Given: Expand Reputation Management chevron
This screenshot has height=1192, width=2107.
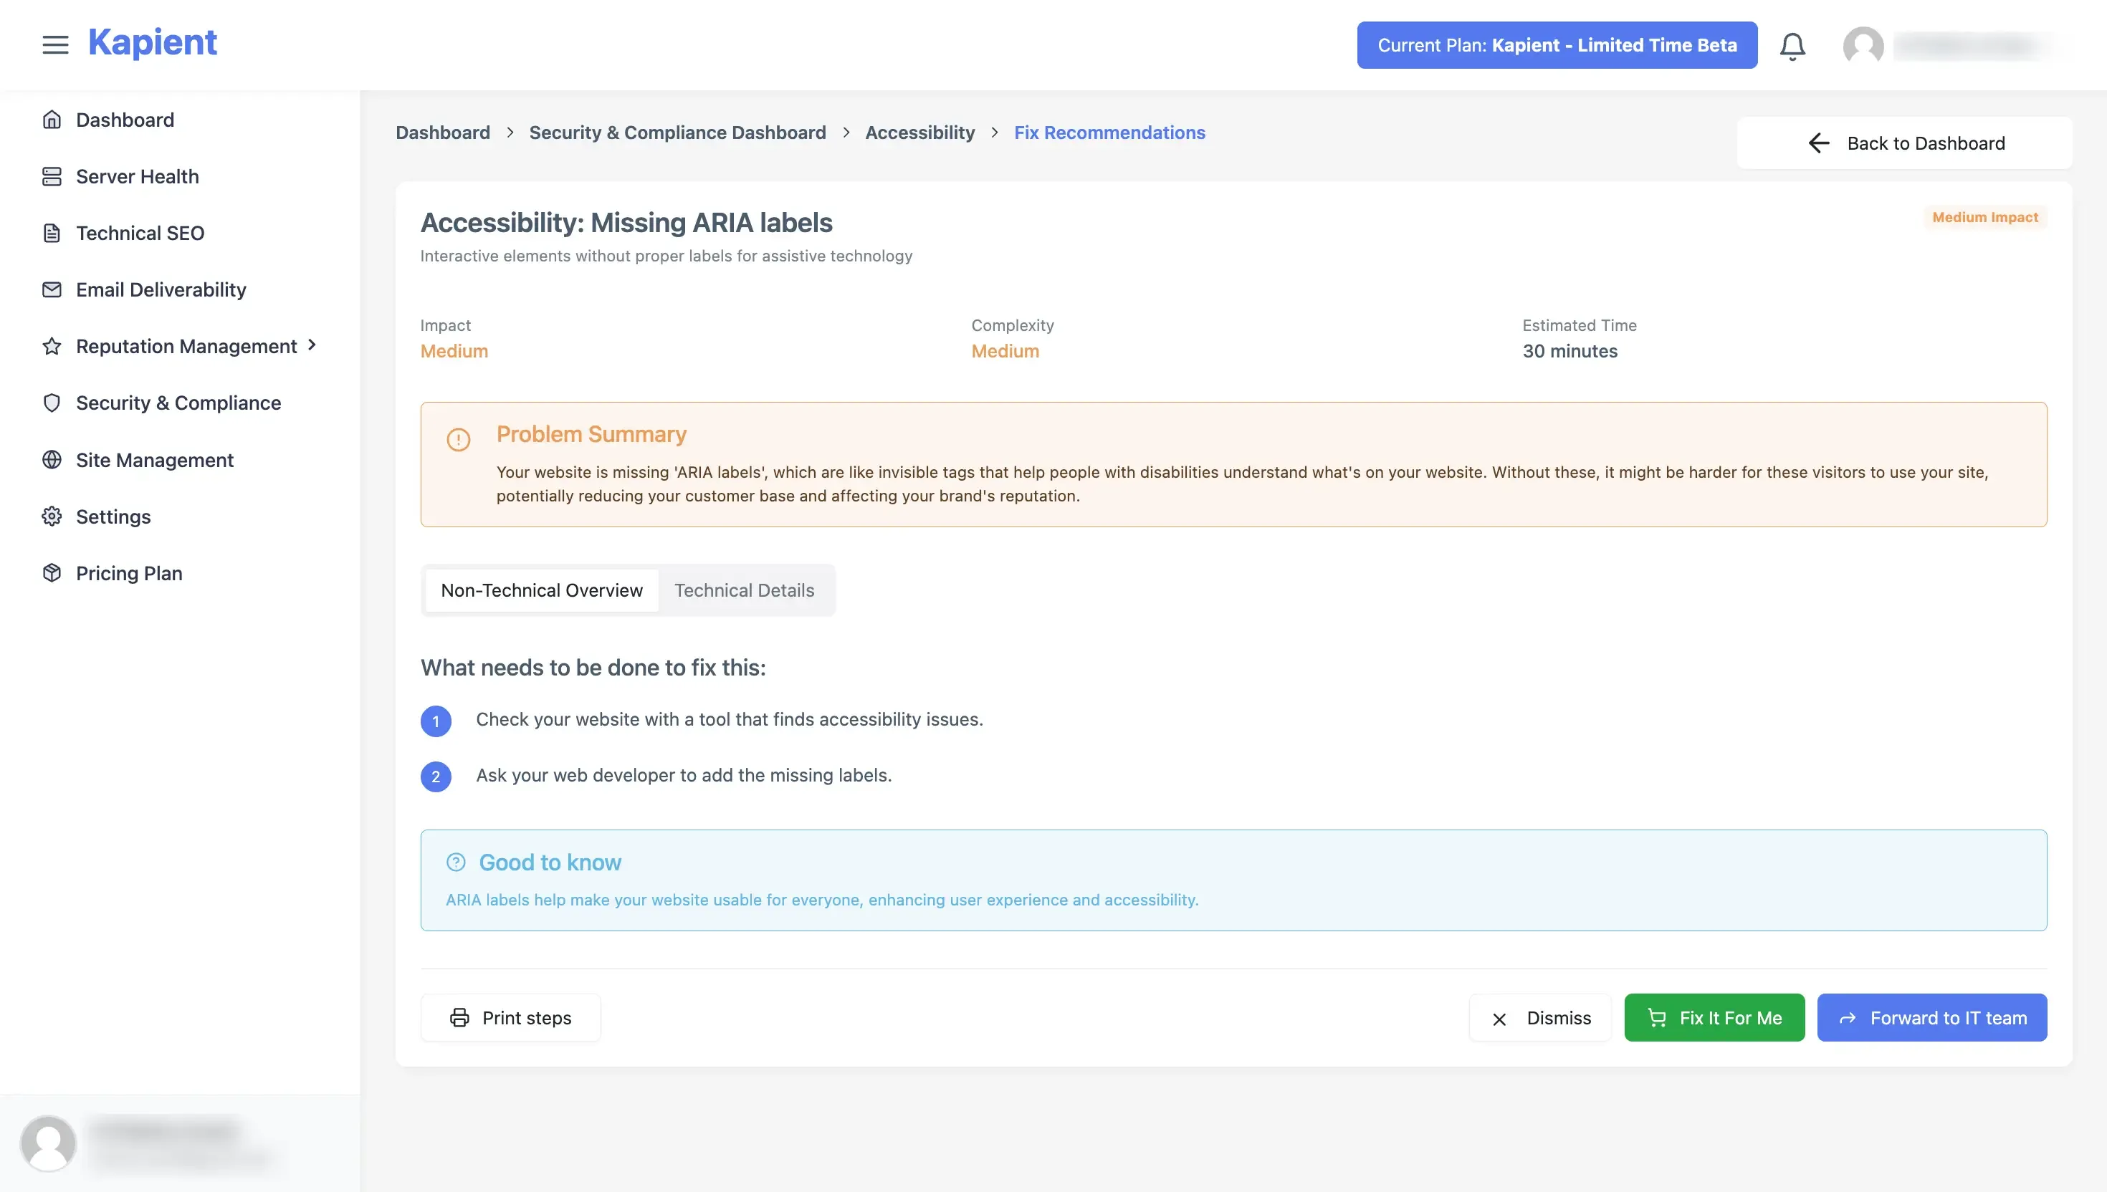Looking at the screenshot, I should tap(312, 345).
